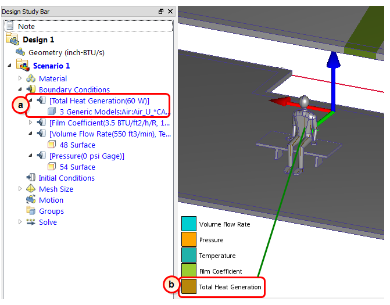Click the Design Study Bar title
The width and height of the screenshot is (390, 305).
pyautogui.click(x=26, y=12)
